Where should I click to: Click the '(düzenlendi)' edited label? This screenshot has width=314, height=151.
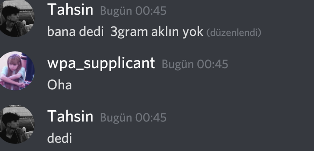click(234, 33)
